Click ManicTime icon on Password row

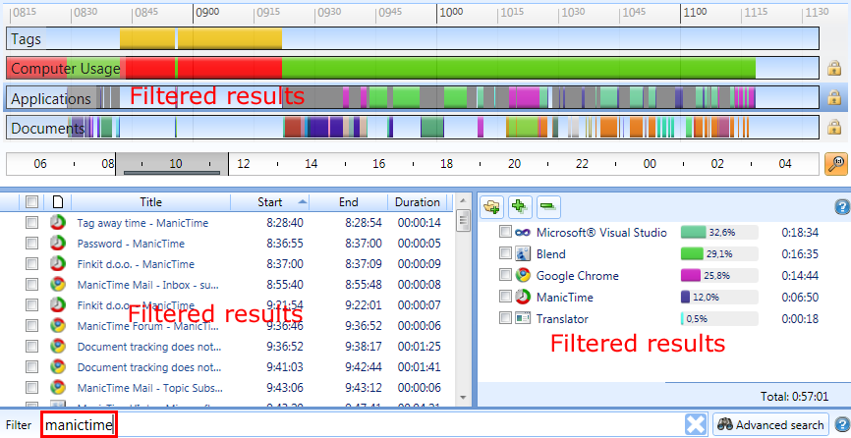58,243
